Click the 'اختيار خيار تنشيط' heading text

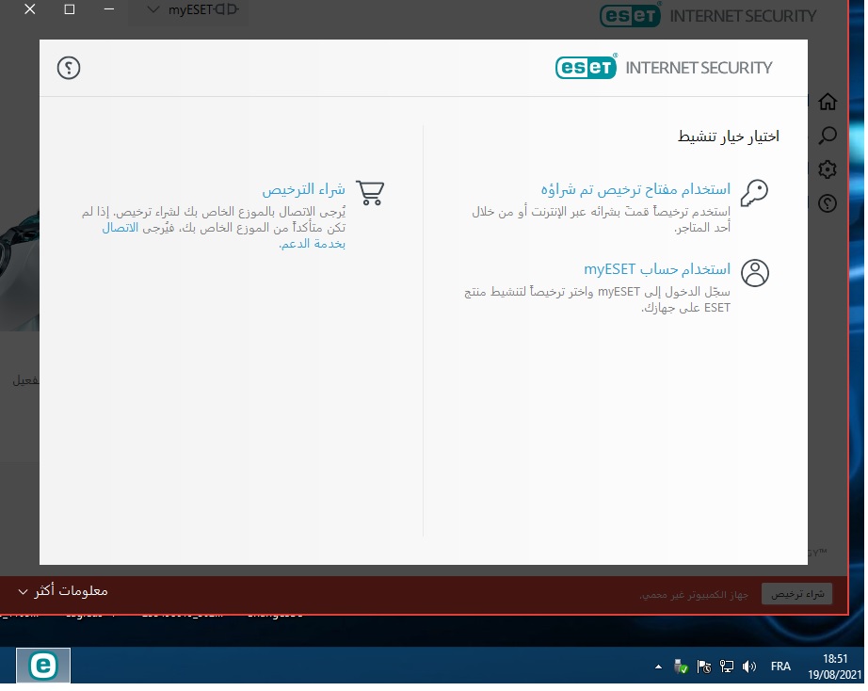(x=729, y=137)
